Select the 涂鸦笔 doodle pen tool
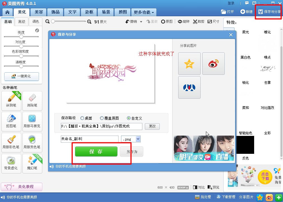 [11, 101]
